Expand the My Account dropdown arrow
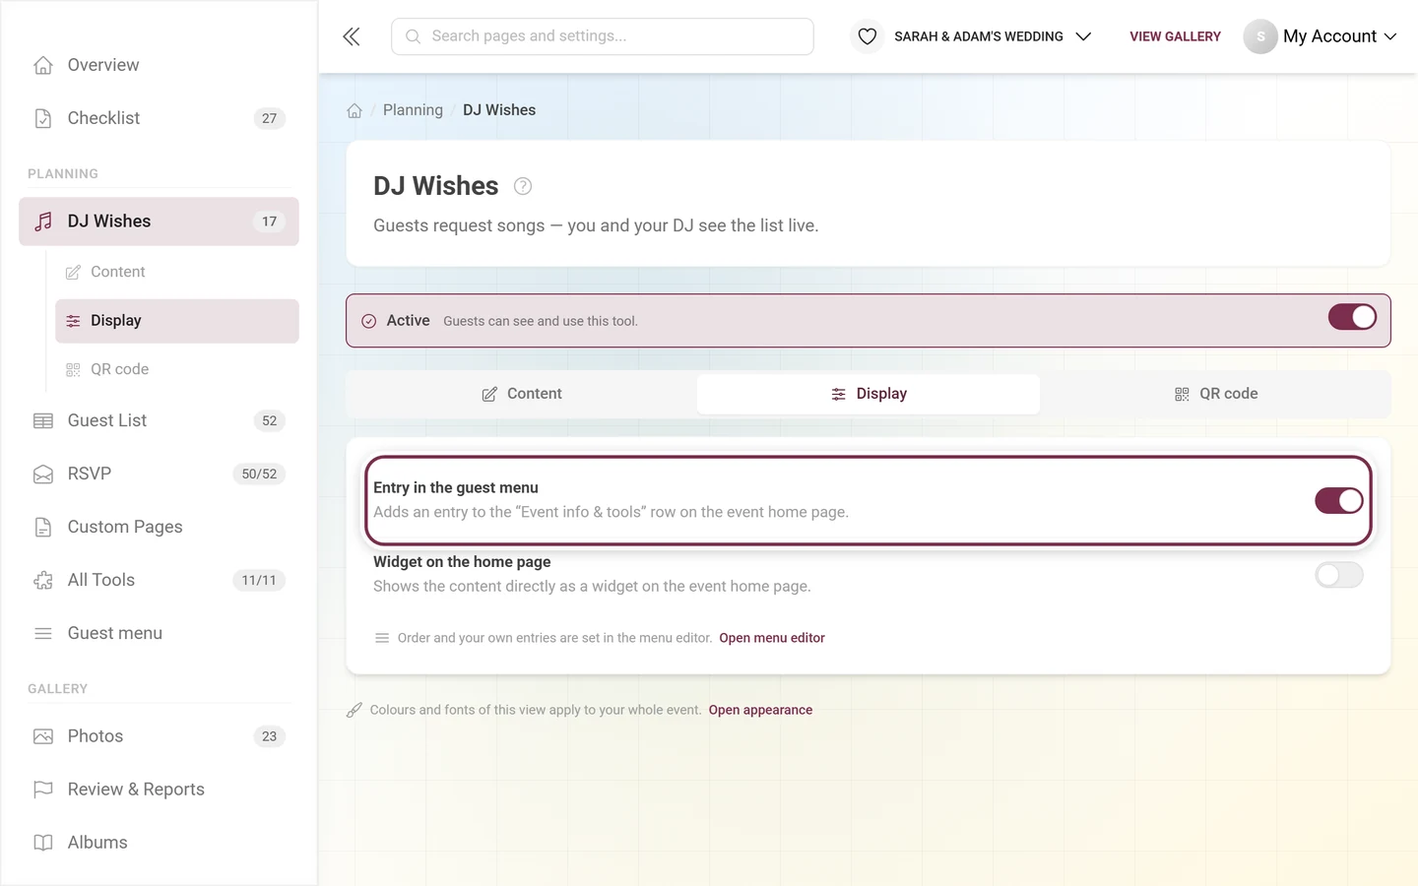This screenshot has width=1418, height=886. [1390, 36]
